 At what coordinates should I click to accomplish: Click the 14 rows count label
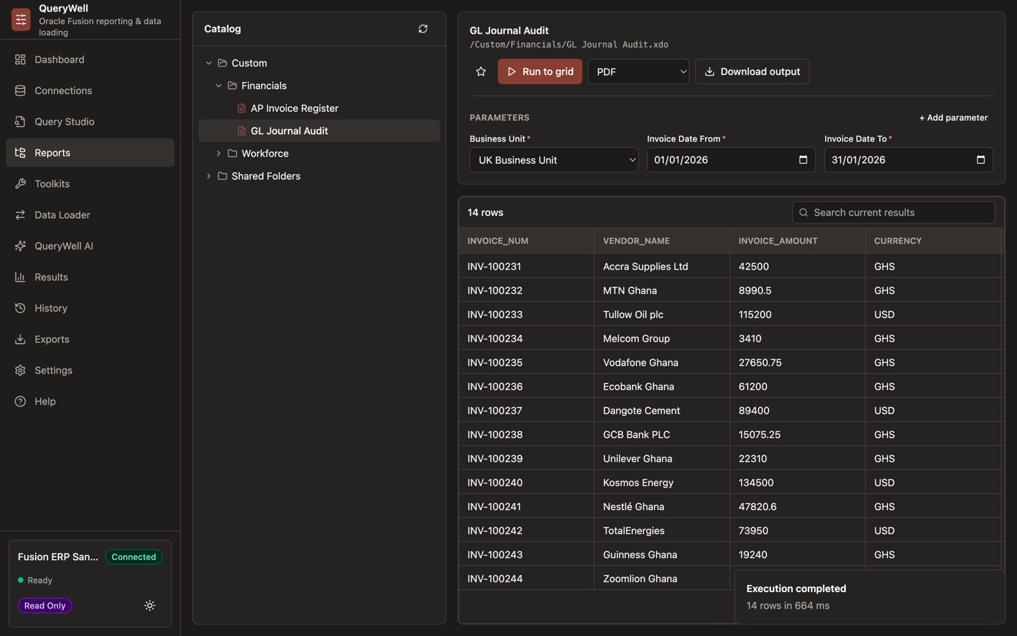(486, 212)
